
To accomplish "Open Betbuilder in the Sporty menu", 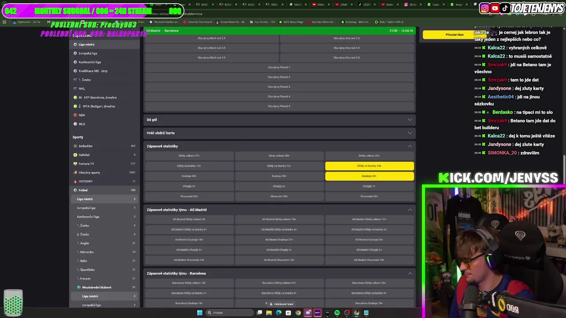I will point(104,146).
